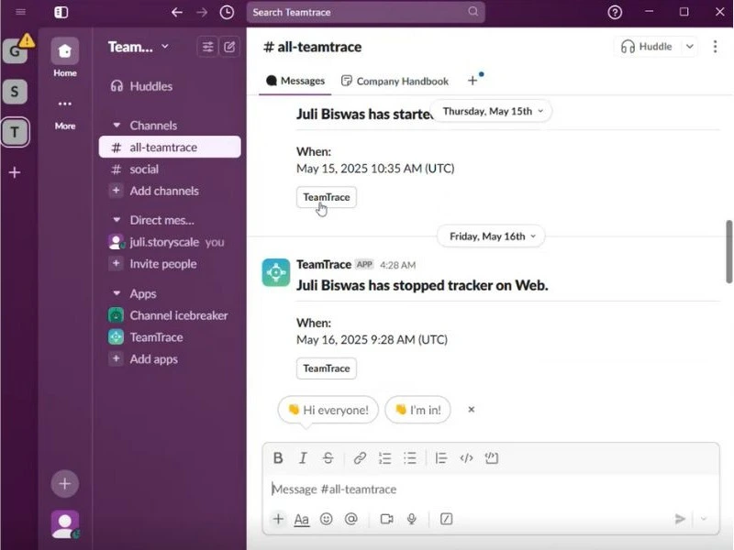
Task: Open juli.storyscale direct message
Action: click(171, 242)
